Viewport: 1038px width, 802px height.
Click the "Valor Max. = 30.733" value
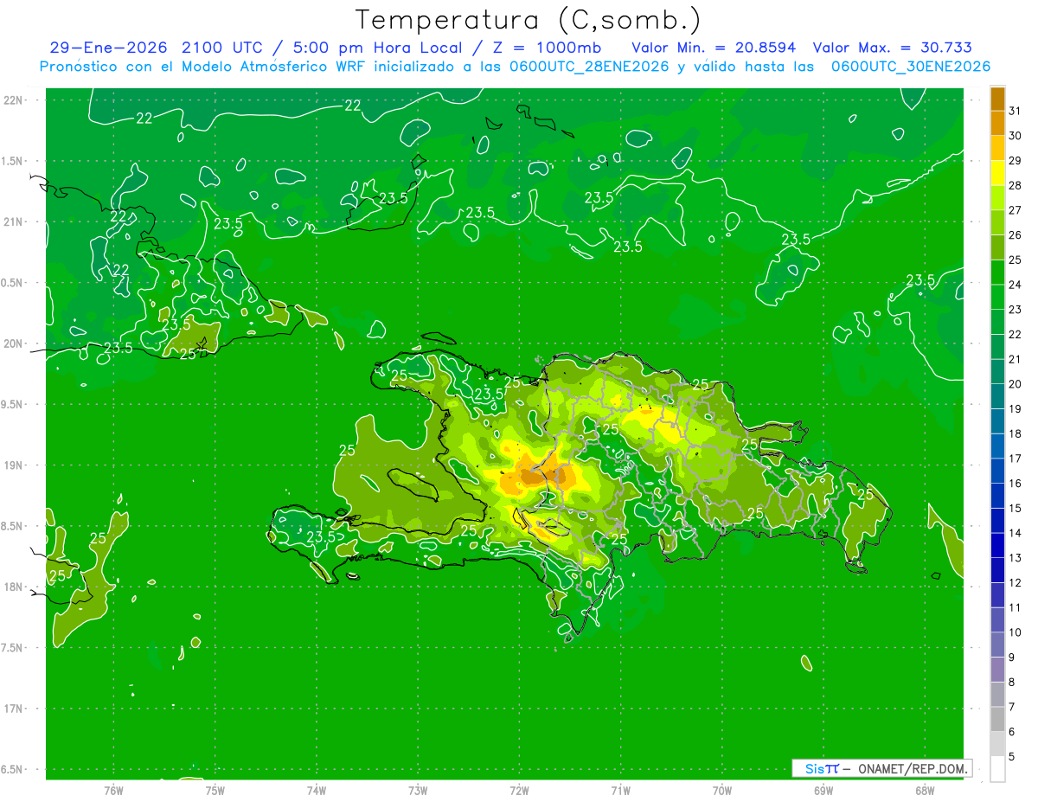pos(893,48)
